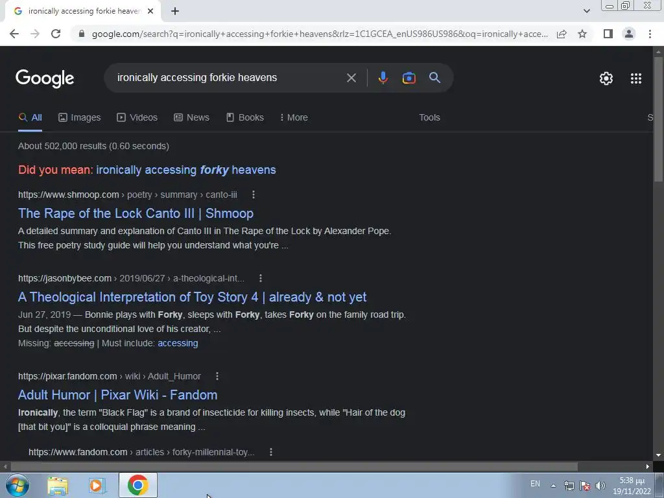
Task: Bookmark this page with the star icon
Action: [582, 34]
